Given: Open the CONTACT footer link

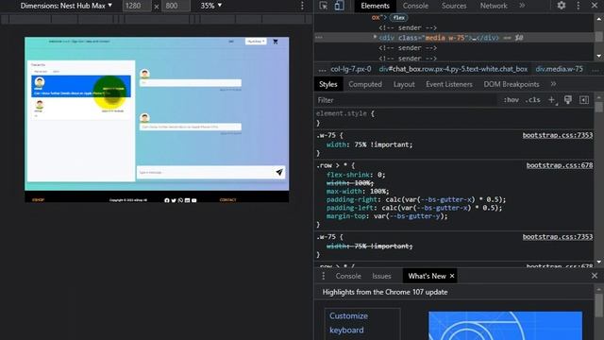Looking at the screenshot, I should (x=227, y=200).
